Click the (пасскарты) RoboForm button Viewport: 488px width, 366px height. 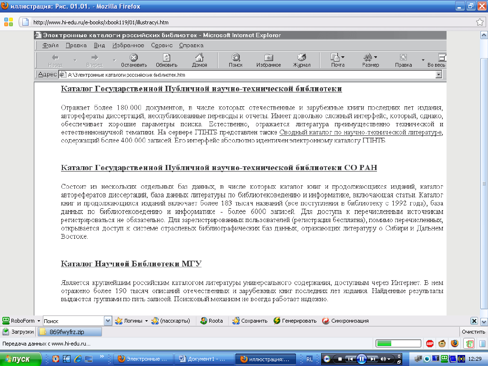pyautogui.click(x=171, y=321)
